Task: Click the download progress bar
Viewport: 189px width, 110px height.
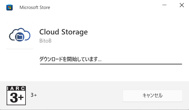Action: pyautogui.click(x=111, y=64)
